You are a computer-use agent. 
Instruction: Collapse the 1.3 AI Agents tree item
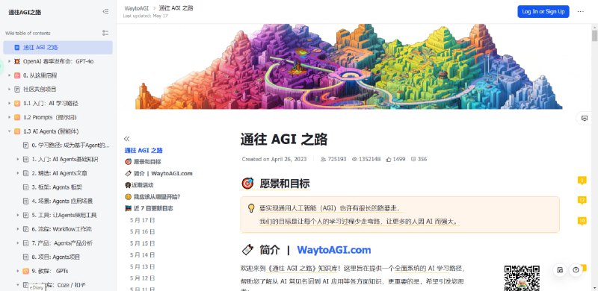[9, 131]
